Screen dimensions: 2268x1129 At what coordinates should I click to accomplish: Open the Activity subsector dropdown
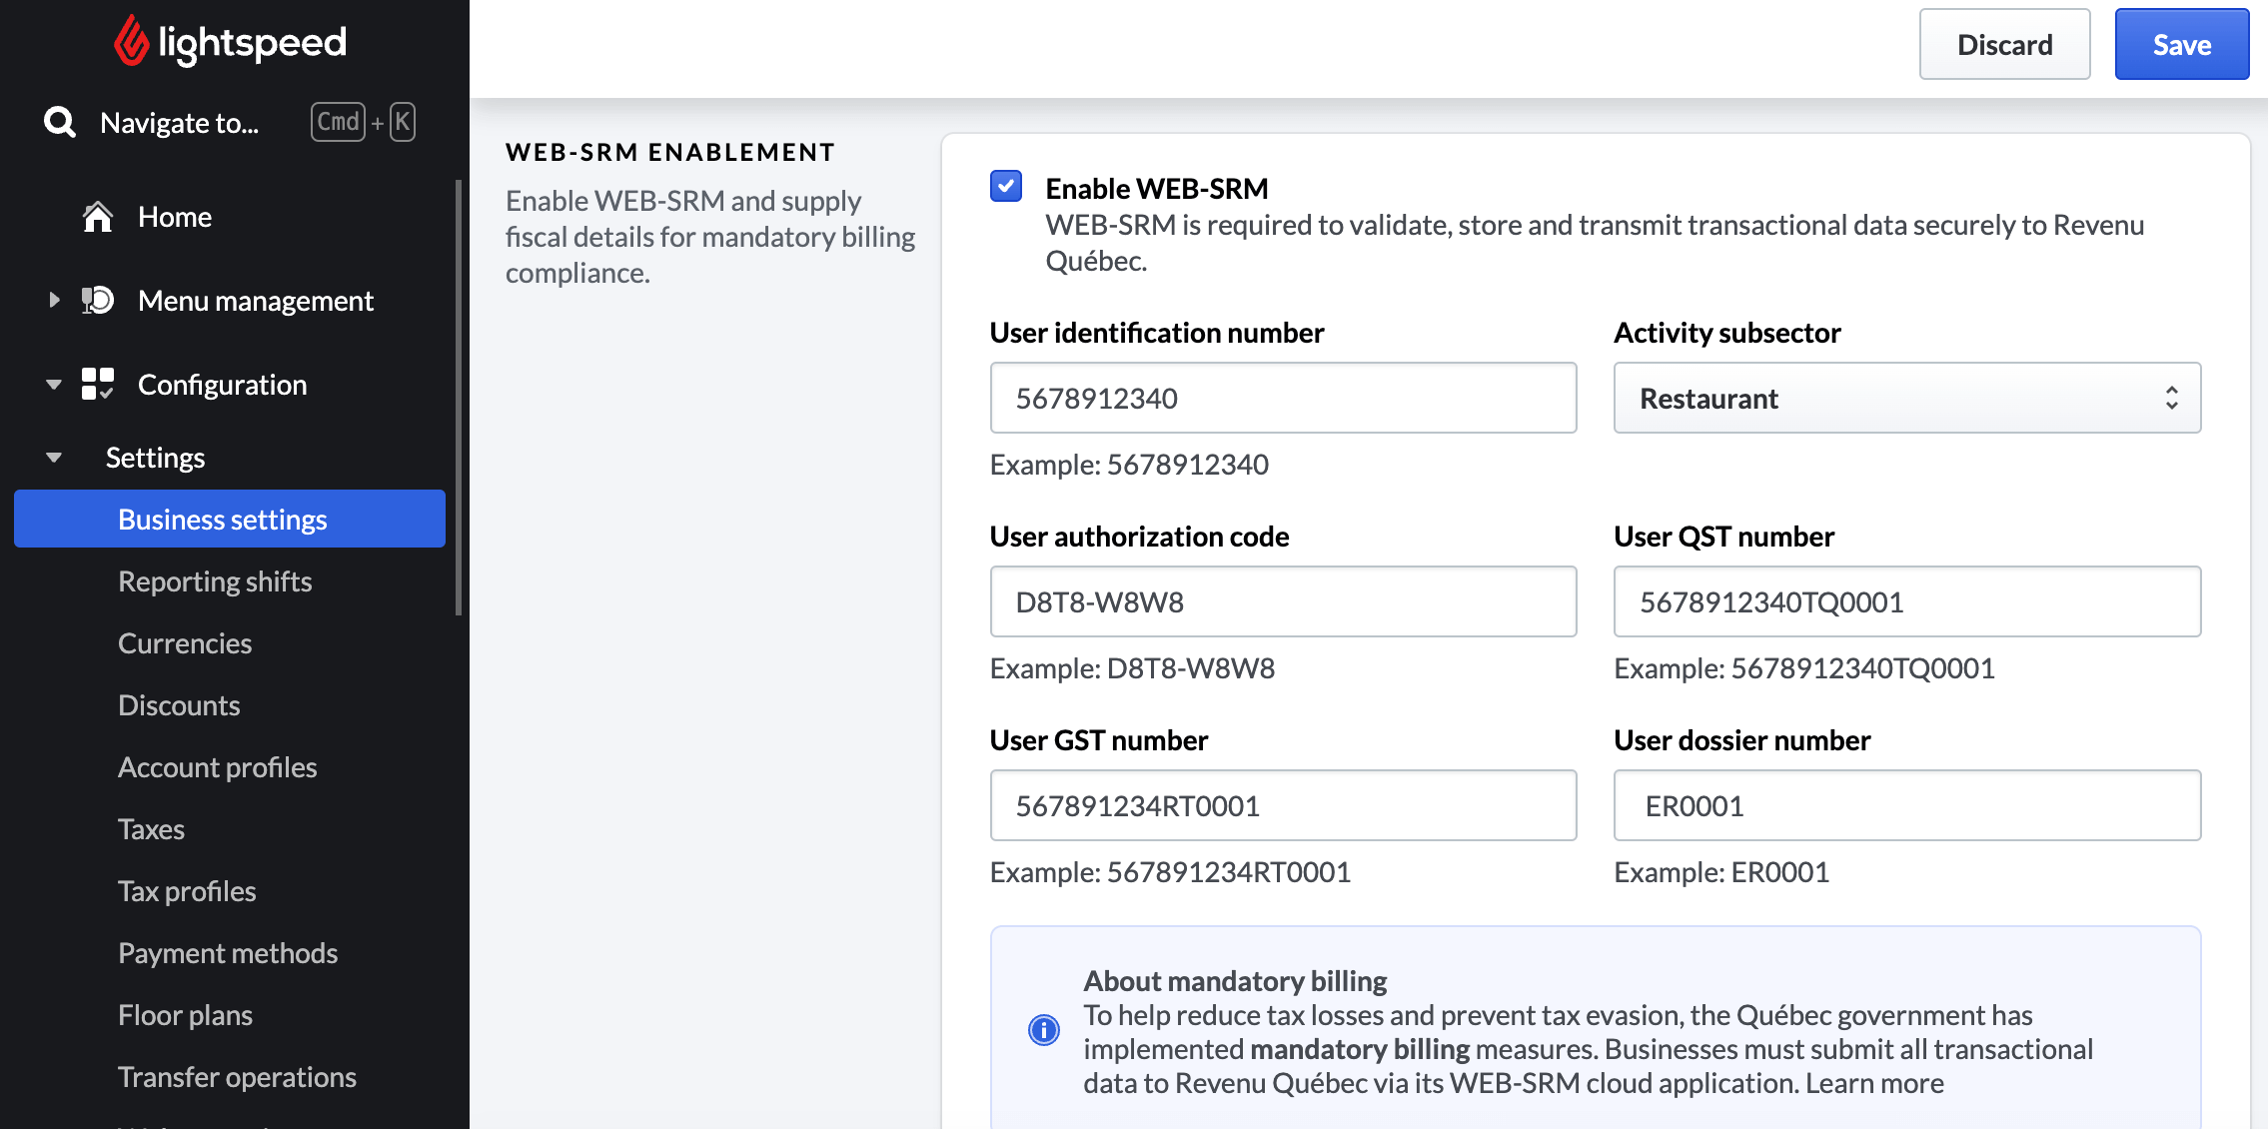click(1907, 398)
